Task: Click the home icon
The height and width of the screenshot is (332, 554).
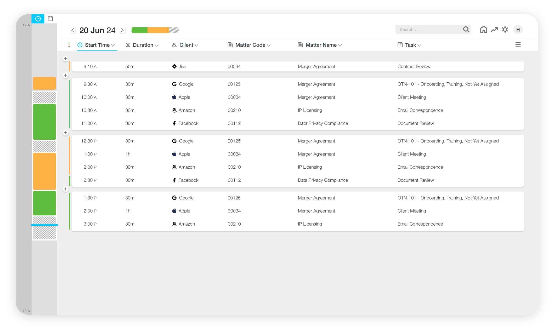Action: tap(484, 30)
